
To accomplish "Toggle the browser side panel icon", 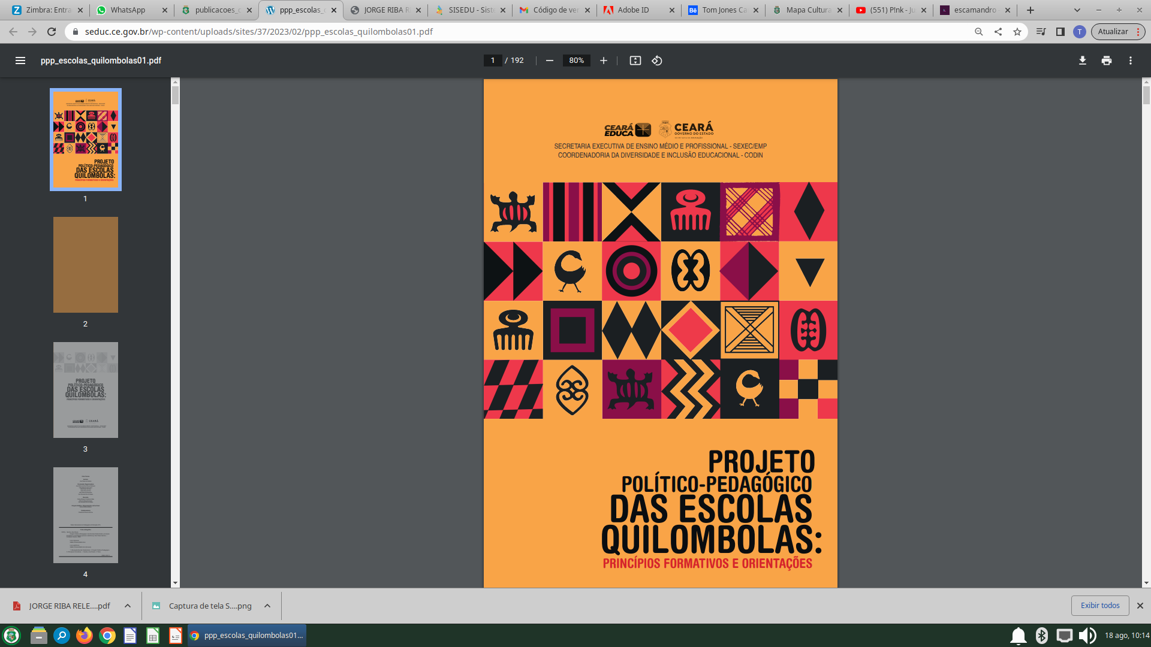I will pyautogui.click(x=1060, y=32).
